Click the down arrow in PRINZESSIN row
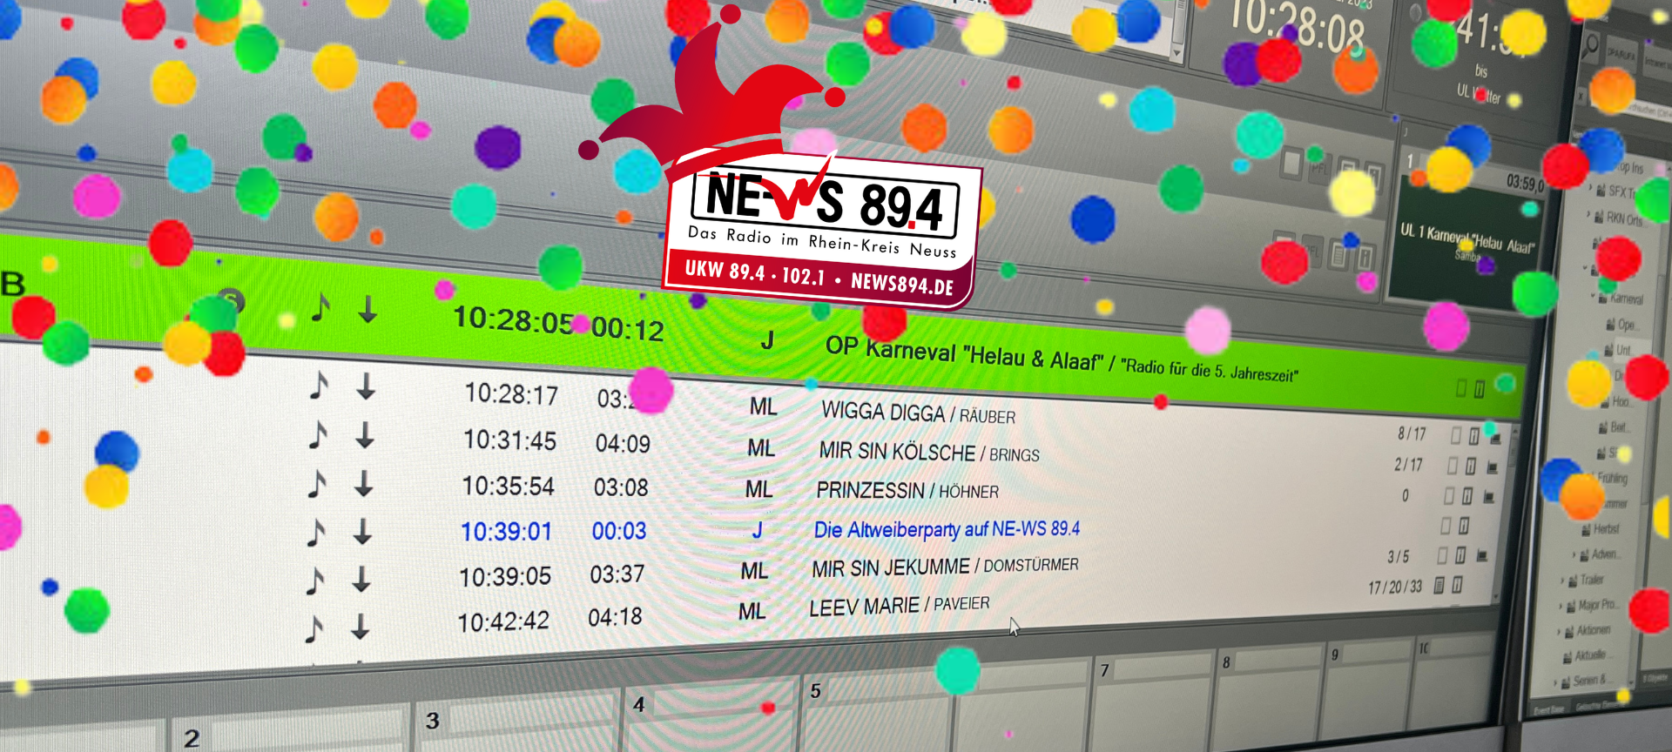The height and width of the screenshot is (752, 1672). pyautogui.click(x=364, y=483)
